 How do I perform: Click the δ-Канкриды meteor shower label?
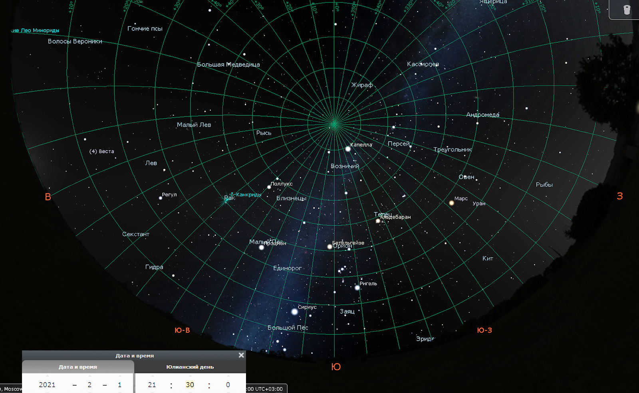246,195
